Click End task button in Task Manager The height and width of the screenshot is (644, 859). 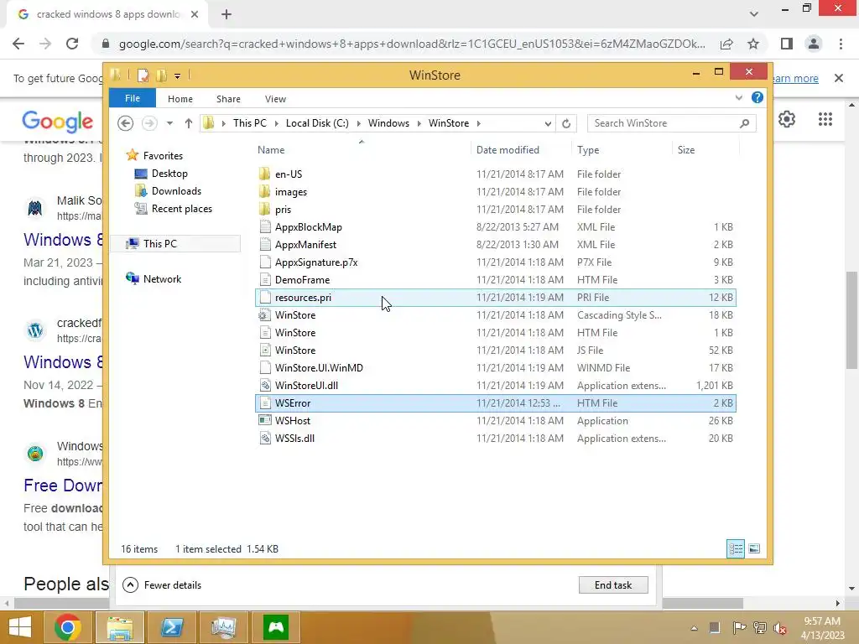(613, 584)
